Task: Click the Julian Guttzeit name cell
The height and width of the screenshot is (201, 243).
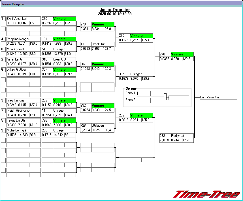Action: [x=24, y=70]
